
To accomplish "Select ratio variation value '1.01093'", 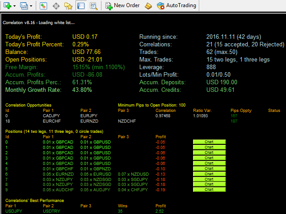I will [201, 116].
